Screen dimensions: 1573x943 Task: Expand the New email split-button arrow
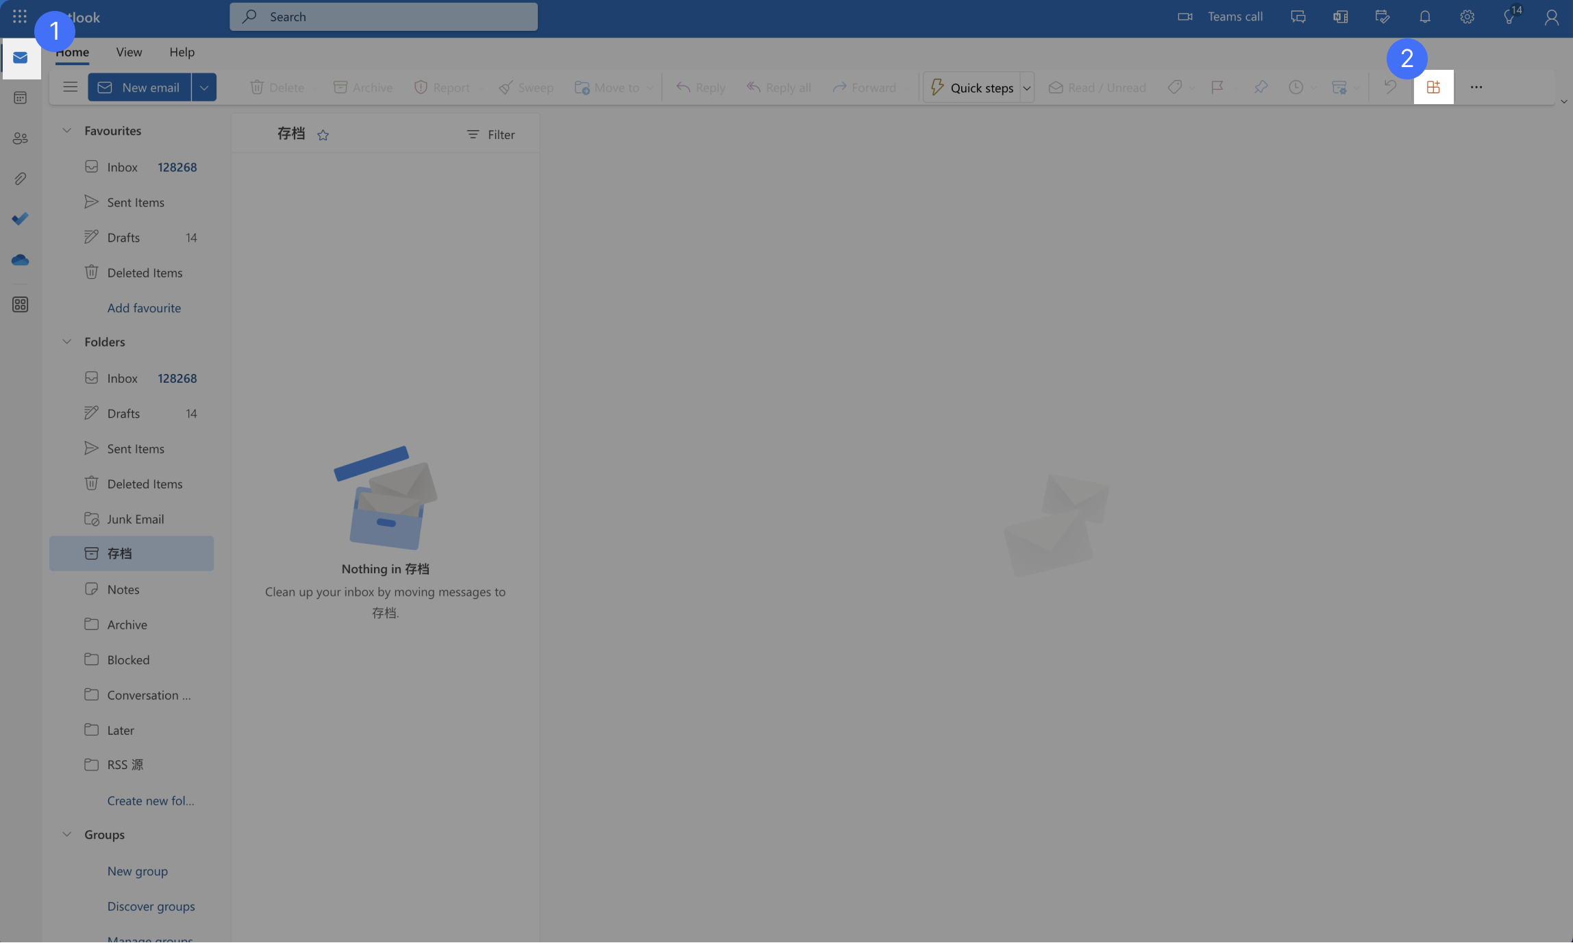203,87
